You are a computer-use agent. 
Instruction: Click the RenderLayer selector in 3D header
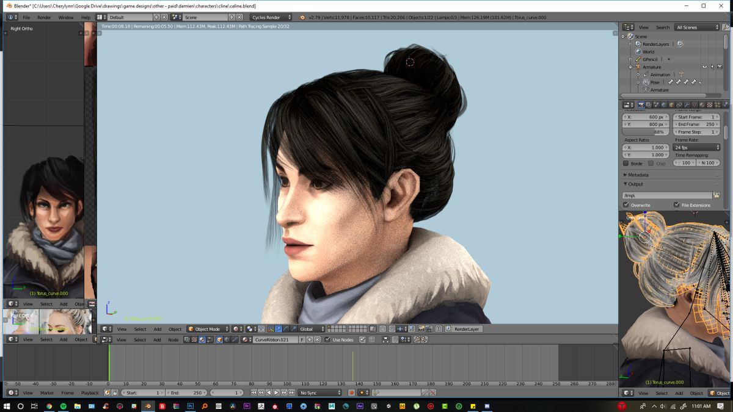(x=464, y=329)
